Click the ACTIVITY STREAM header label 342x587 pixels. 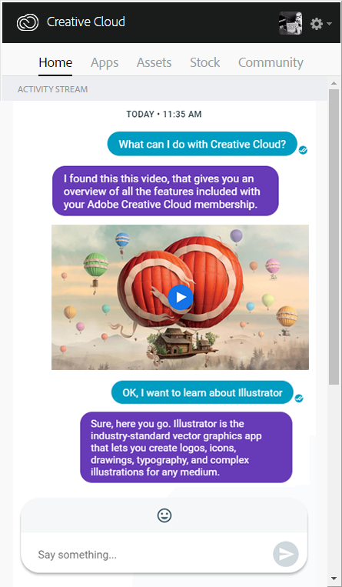pyautogui.click(x=53, y=89)
